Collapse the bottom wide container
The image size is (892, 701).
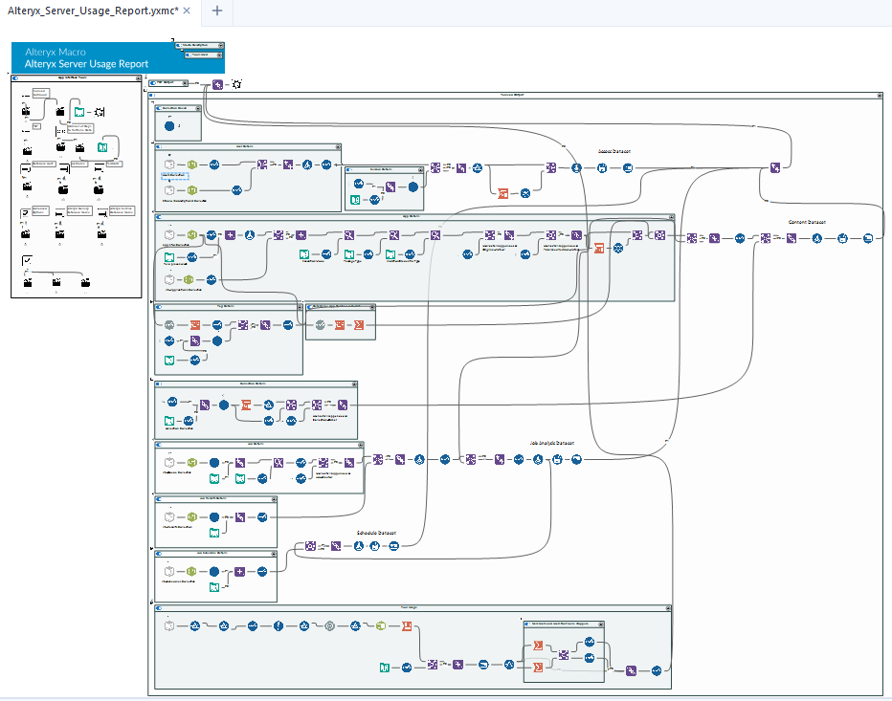point(668,608)
